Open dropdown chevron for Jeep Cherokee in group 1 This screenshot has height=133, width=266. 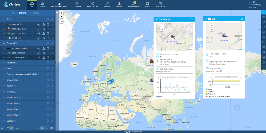point(52,34)
